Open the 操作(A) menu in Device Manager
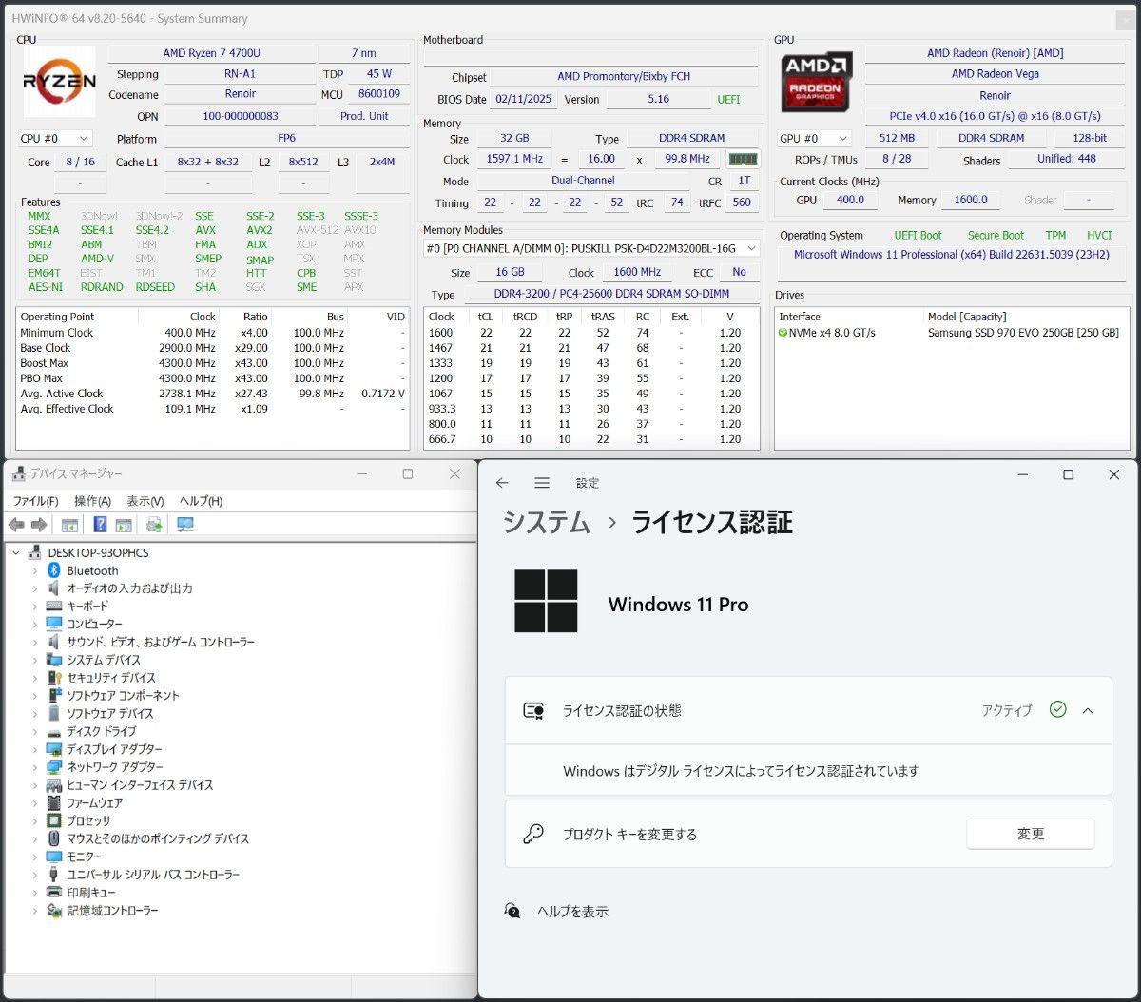The image size is (1141, 1002). [92, 501]
